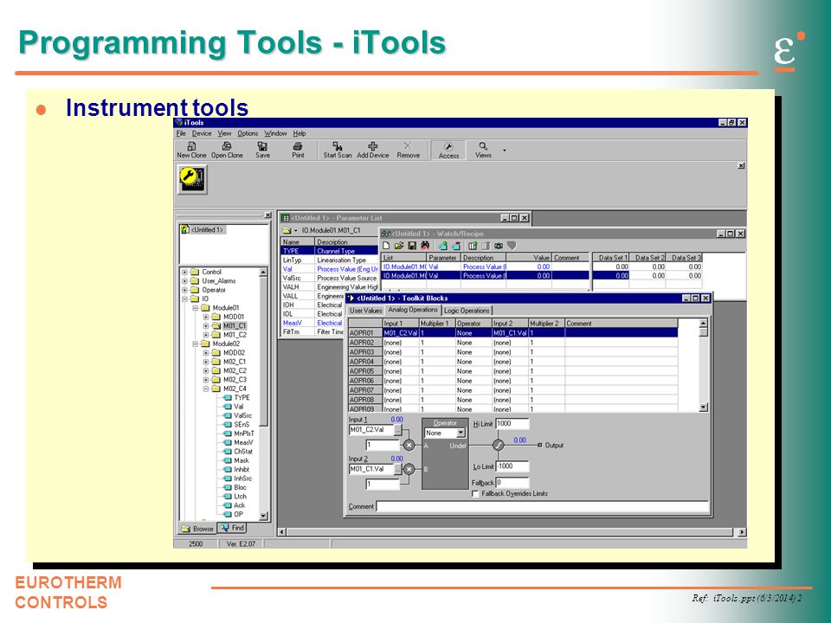The image size is (831, 623).
Task: Click the Open Clone toolbar icon
Action: tap(227, 146)
